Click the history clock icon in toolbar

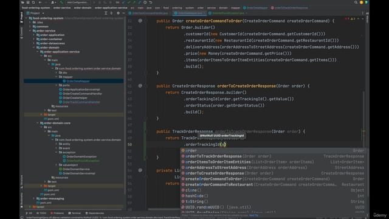click(145, 2)
